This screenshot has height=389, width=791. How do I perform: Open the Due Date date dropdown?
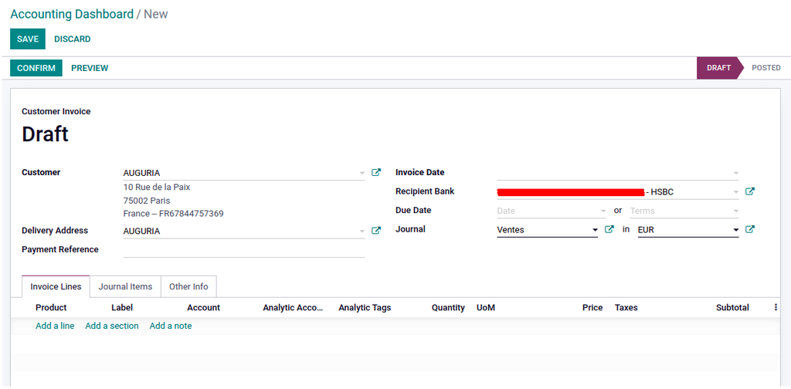[x=603, y=211]
